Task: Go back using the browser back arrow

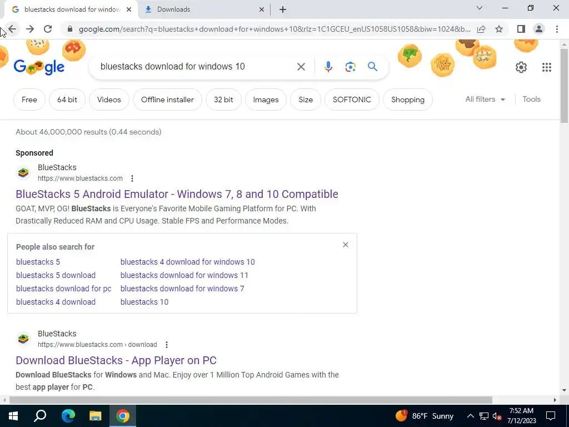Action: tap(12, 29)
